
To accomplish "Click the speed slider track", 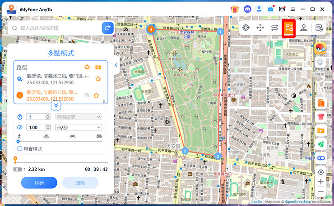I will [59, 141].
